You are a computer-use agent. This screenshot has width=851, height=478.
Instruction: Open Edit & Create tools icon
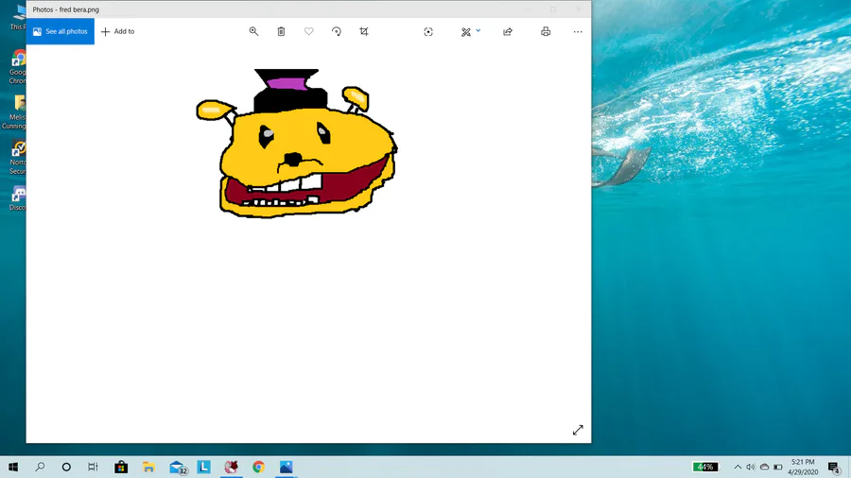click(x=465, y=32)
